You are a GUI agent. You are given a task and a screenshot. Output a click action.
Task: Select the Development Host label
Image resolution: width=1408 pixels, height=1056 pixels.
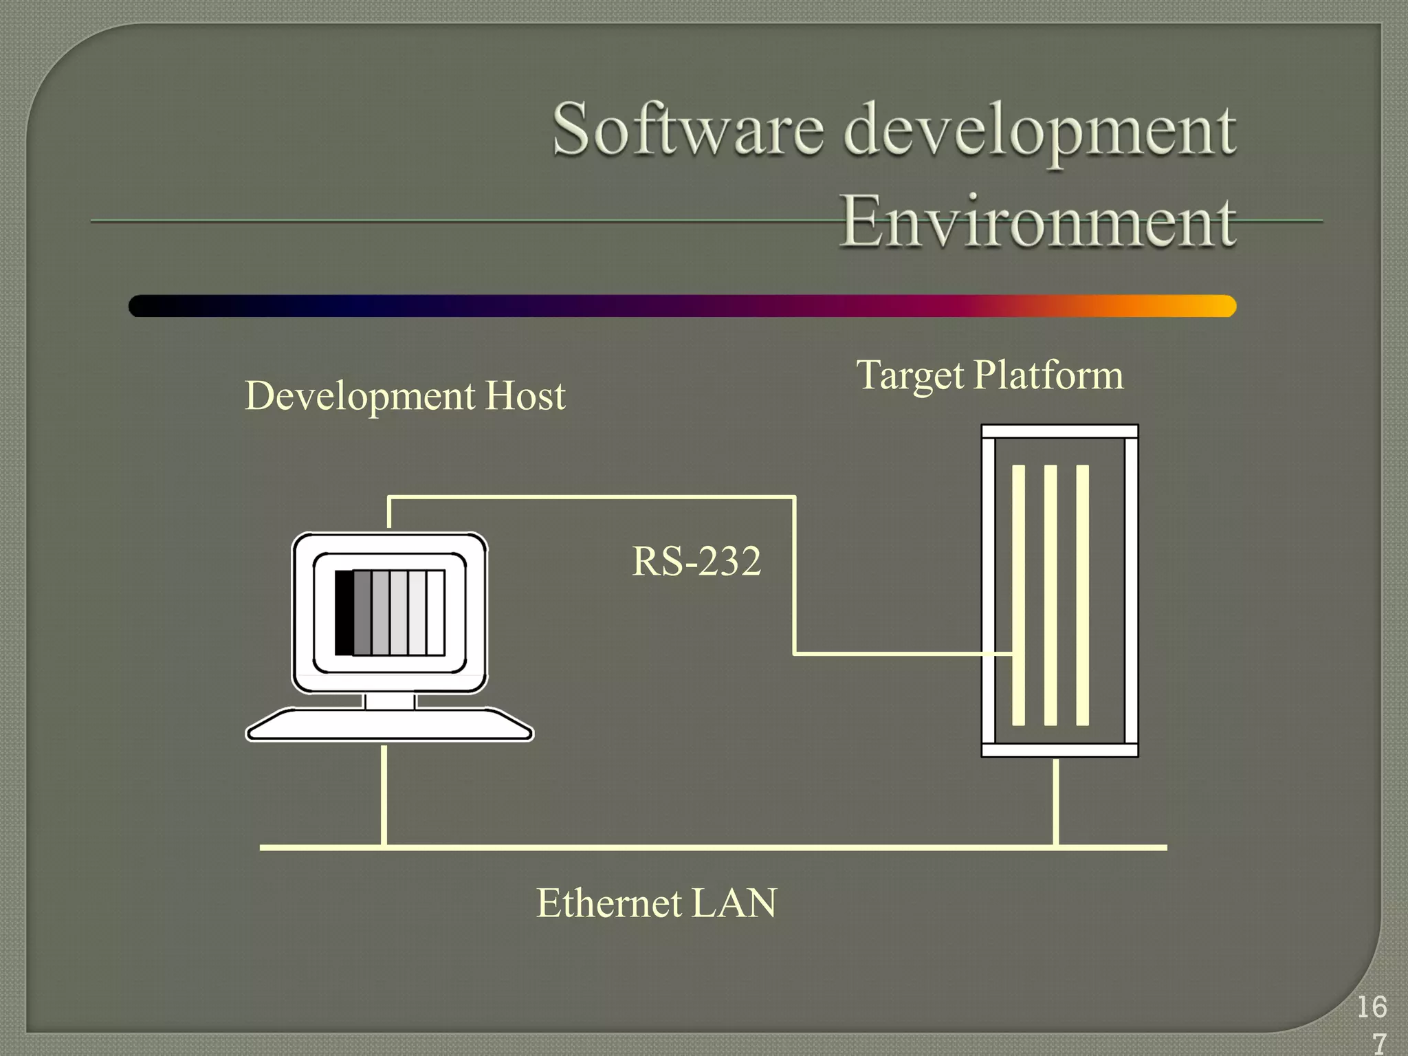click(x=405, y=396)
